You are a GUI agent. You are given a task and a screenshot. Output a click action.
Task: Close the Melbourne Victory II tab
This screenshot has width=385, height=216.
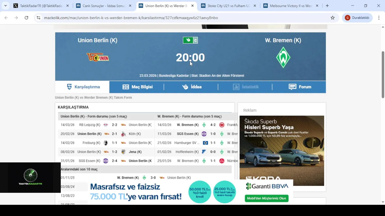[317, 6]
